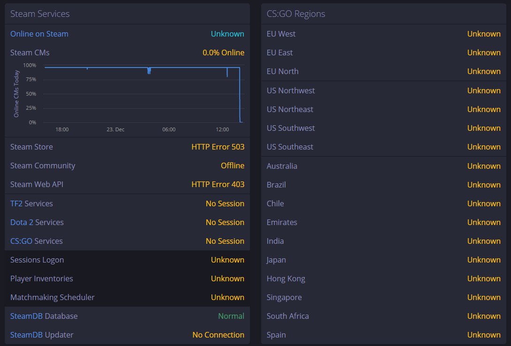Screen dimensions: 511x346
Task: Click the Sessions Logon label
Action: tap(37, 260)
